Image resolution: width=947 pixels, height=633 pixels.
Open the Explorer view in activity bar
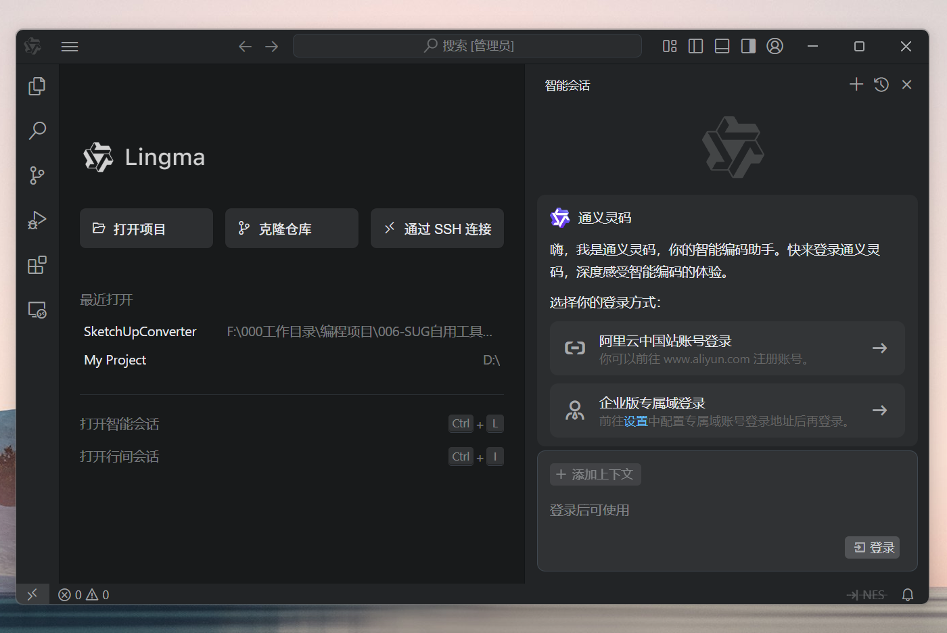pos(37,86)
